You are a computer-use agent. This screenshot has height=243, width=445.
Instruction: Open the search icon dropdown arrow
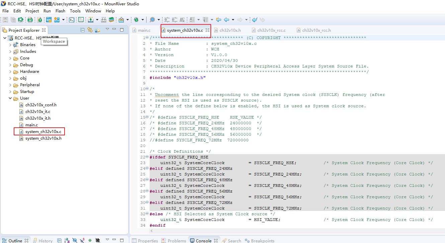[159, 20]
